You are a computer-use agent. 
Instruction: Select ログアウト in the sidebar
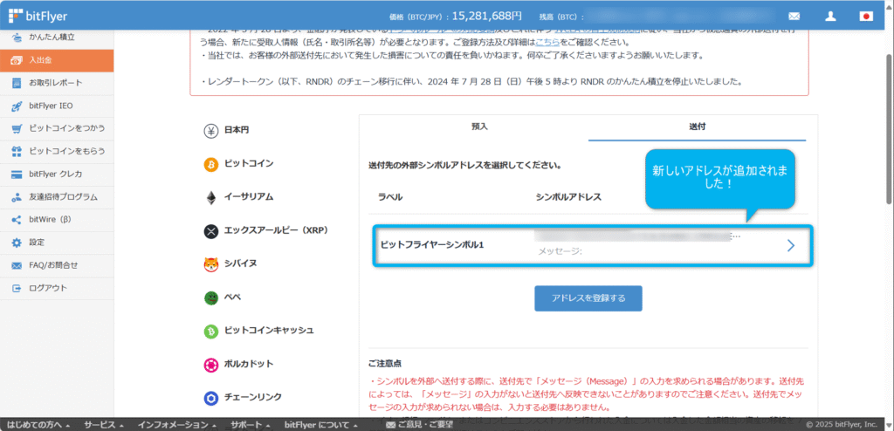pos(57,288)
